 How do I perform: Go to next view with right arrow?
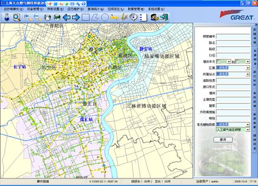(x=76, y=17)
